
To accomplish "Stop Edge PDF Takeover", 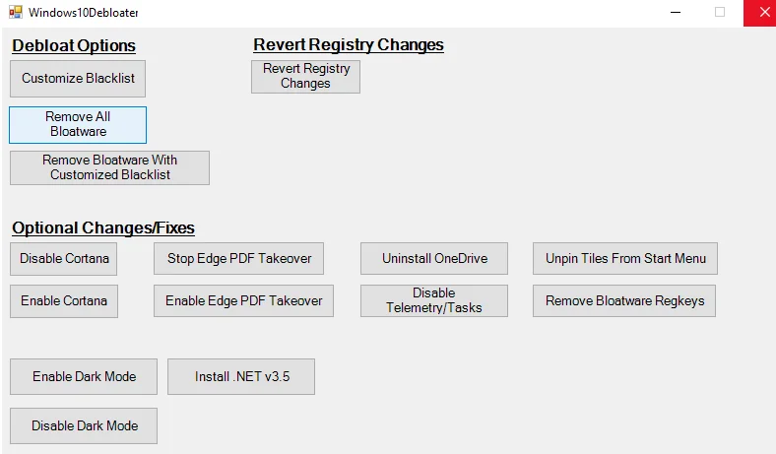I will [x=239, y=258].
